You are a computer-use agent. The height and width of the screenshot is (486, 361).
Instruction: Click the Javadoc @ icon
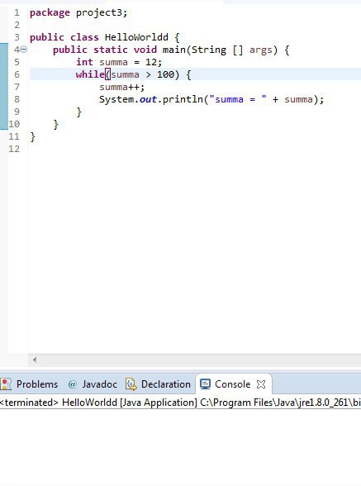[x=72, y=384]
